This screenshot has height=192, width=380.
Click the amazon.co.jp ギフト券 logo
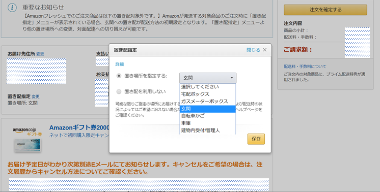coord(28,132)
